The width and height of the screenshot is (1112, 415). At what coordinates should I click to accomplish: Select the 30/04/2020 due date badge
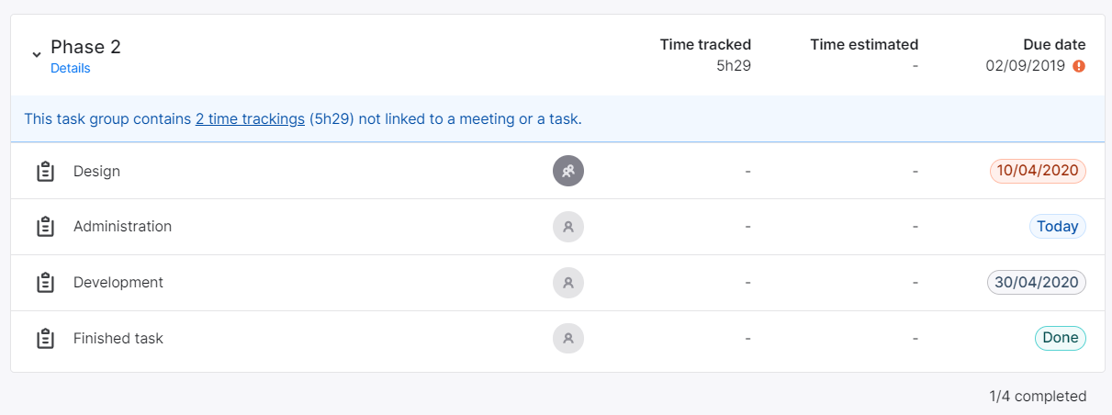click(1037, 283)
